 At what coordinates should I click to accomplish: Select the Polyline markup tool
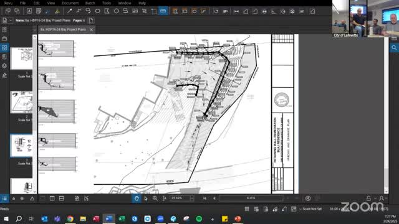click(x=79, y=11)
